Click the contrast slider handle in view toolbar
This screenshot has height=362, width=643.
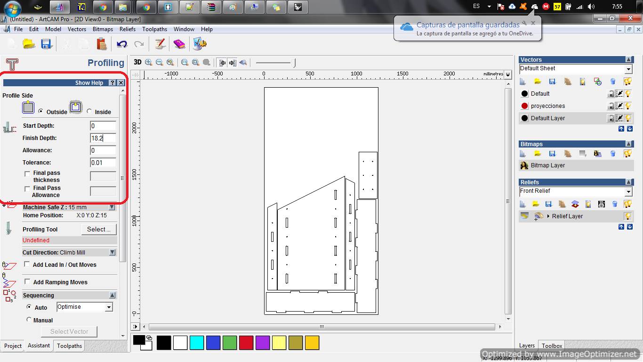(x=295, y=62)
